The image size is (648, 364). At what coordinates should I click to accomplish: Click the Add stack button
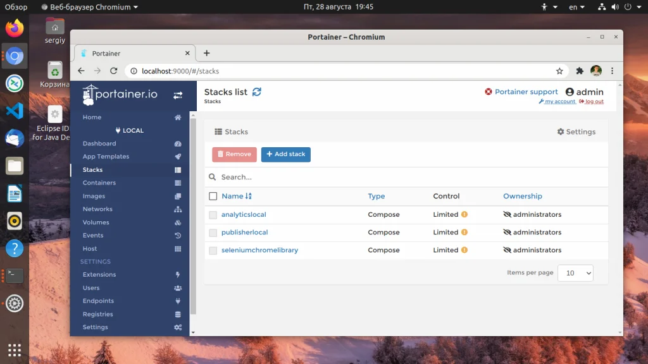point(285,154)
